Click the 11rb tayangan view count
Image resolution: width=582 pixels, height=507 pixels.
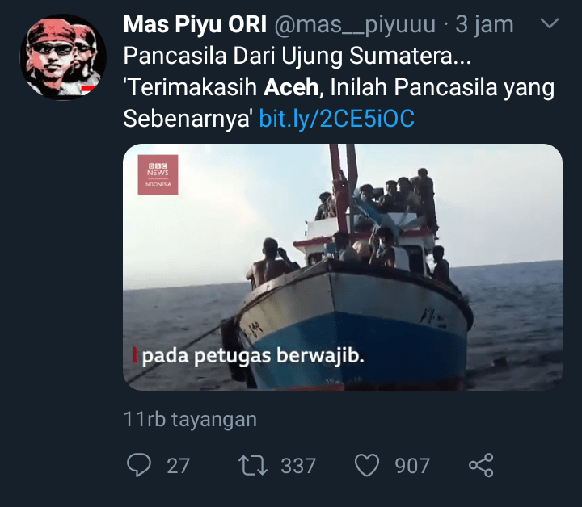[190, 420]
